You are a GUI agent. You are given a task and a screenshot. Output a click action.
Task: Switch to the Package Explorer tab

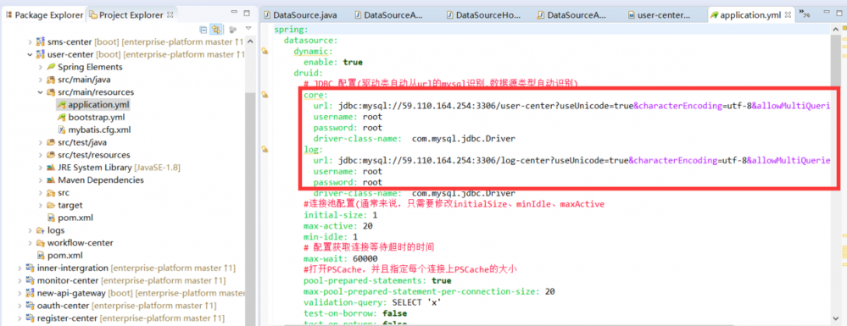[x=45, y=15]
